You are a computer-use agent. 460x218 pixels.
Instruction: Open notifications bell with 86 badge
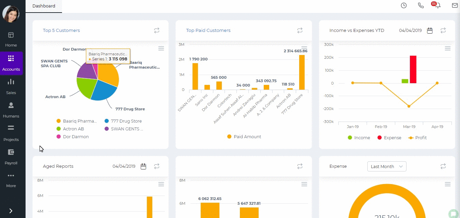(x=437, y=5)
